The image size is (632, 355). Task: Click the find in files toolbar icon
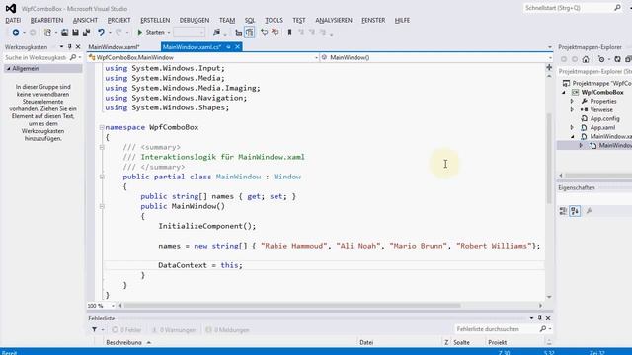coord(216,33)
